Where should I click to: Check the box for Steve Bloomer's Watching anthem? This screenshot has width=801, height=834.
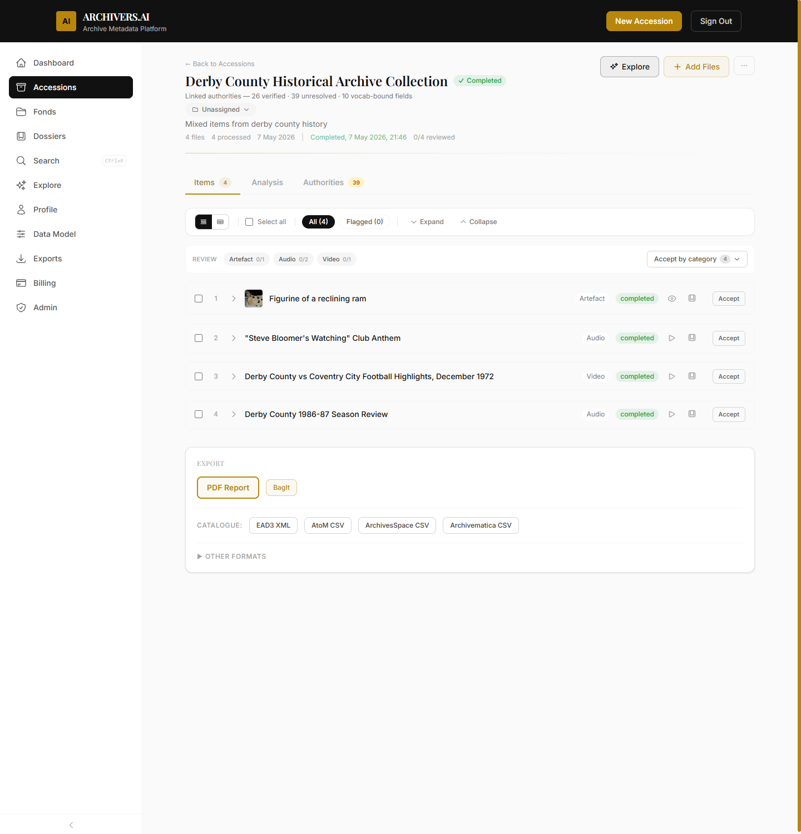coord(199,338)
